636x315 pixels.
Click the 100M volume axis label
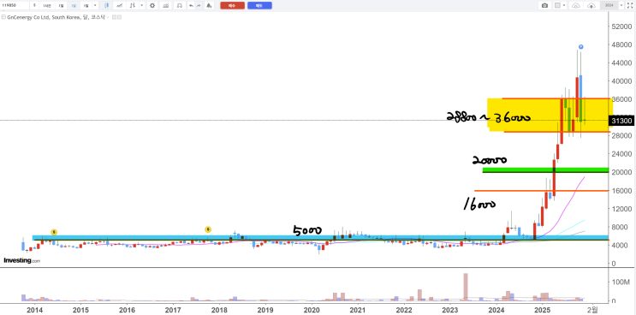coord(621,282)
